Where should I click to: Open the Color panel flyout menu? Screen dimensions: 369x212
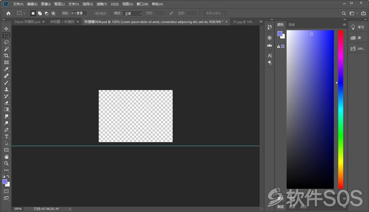[344, 25]
